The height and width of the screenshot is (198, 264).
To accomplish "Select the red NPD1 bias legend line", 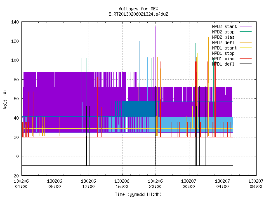I will [245, 59].
